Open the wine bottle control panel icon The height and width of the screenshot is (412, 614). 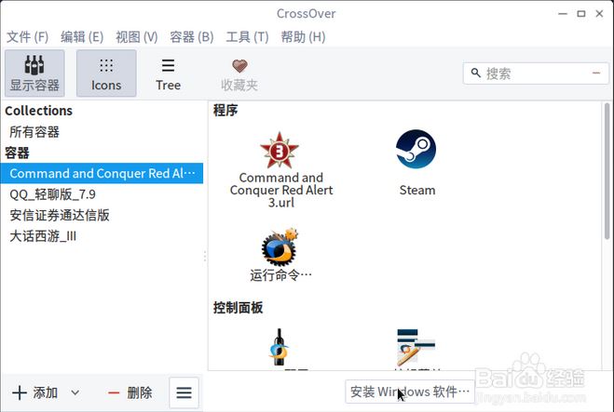(x=279, y=347)
